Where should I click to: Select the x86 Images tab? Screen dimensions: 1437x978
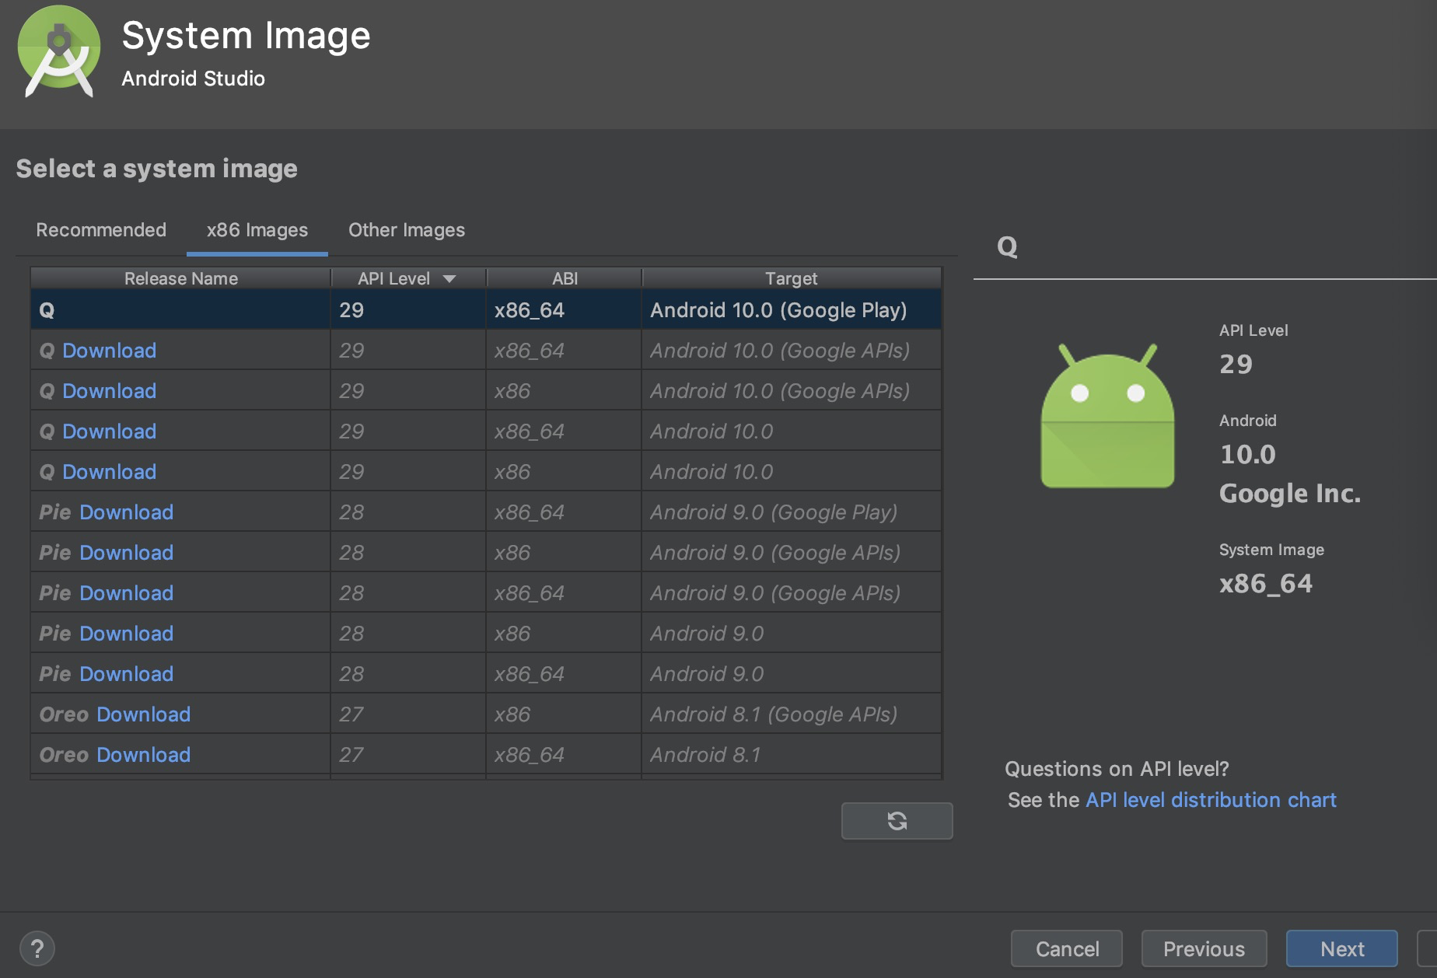257,230
